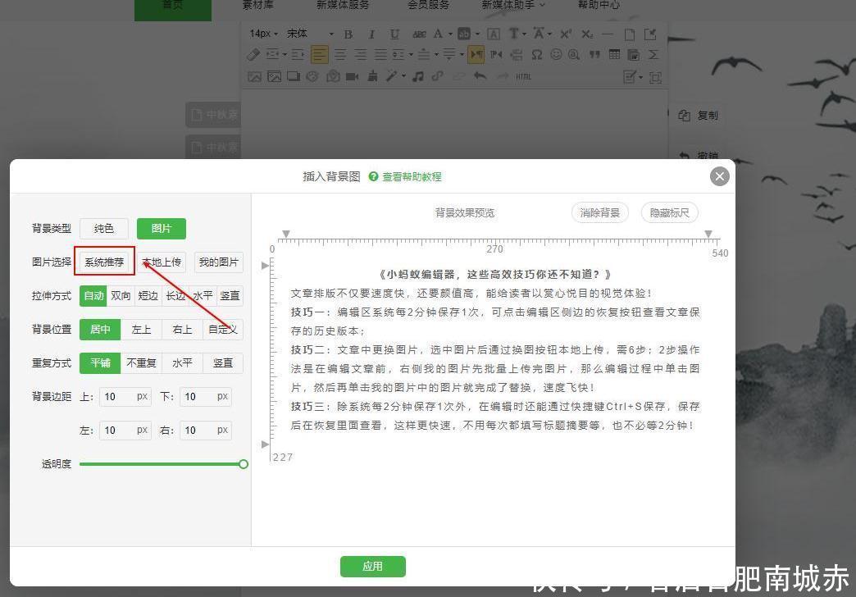Viewport: 856px width, 597px height.
Task: Open the 宋体 font family dropdown
Action: [x=307, y=34]
